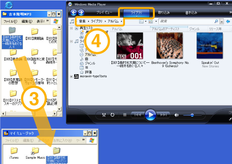The height and width of the screenshot is (164, 232).
Task: Open the Sample Music shortcut
Action: 35,151
